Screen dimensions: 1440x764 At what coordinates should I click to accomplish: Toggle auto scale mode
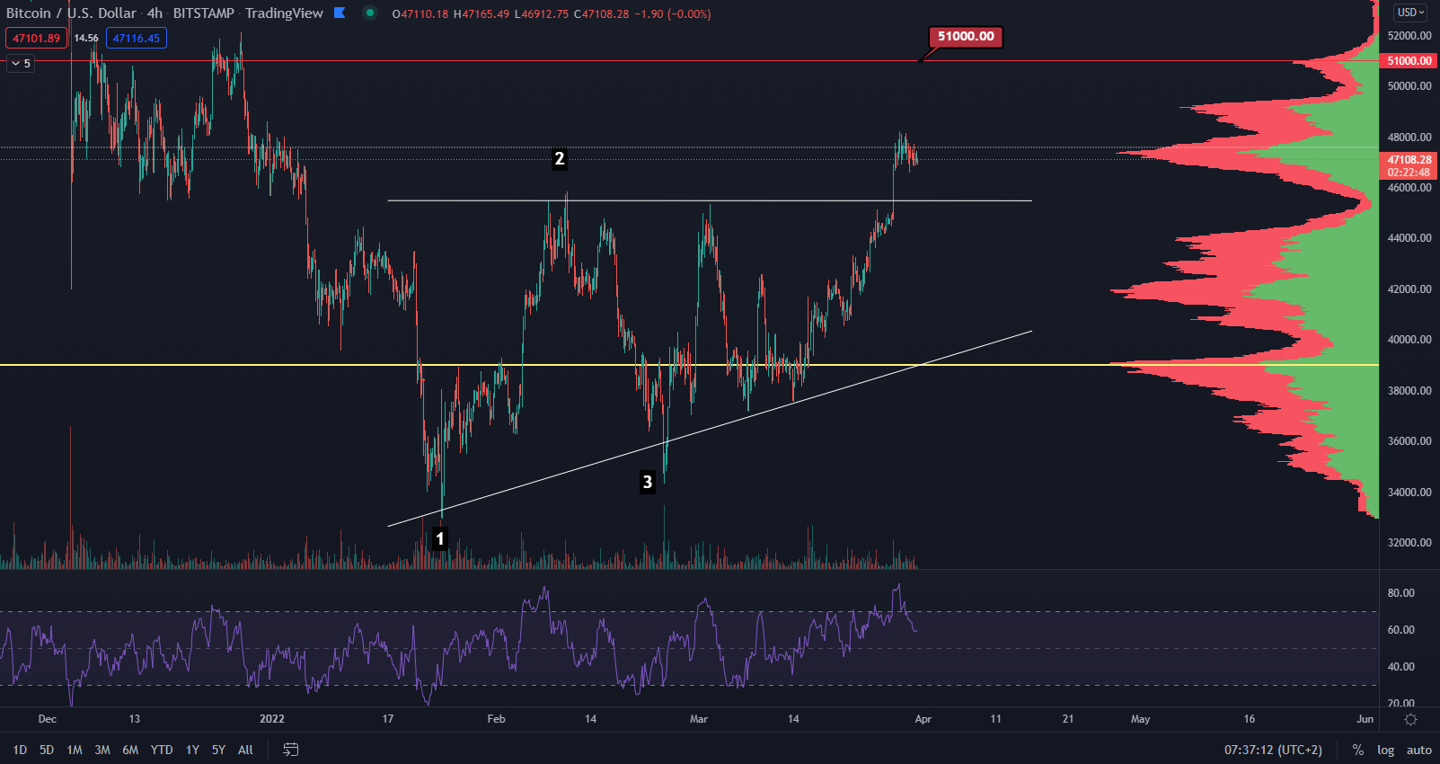pyautogui.click(x=1418, y=750)
